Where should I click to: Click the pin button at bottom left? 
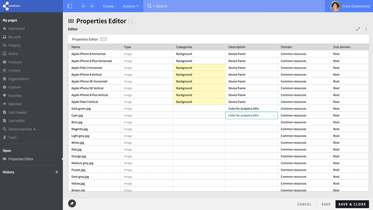click(x=72, y=203)
